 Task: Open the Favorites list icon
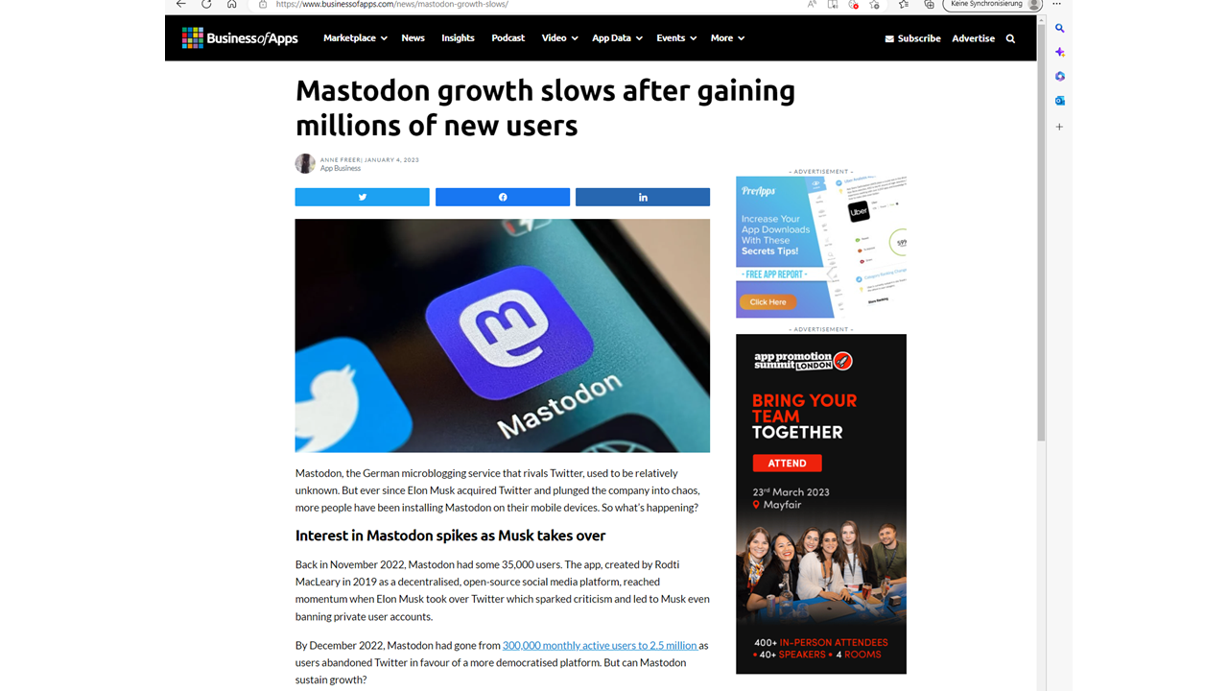[904, 4]
